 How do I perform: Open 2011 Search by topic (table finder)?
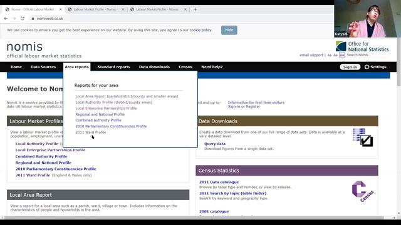point(232,193)
